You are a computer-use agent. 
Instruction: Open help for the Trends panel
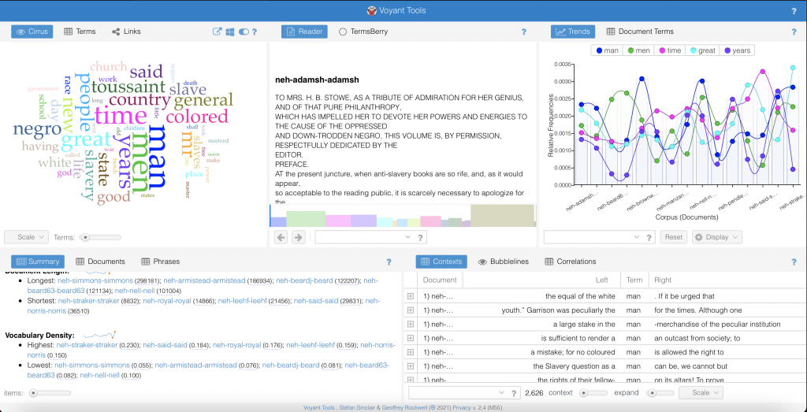[x=794, y=32]
